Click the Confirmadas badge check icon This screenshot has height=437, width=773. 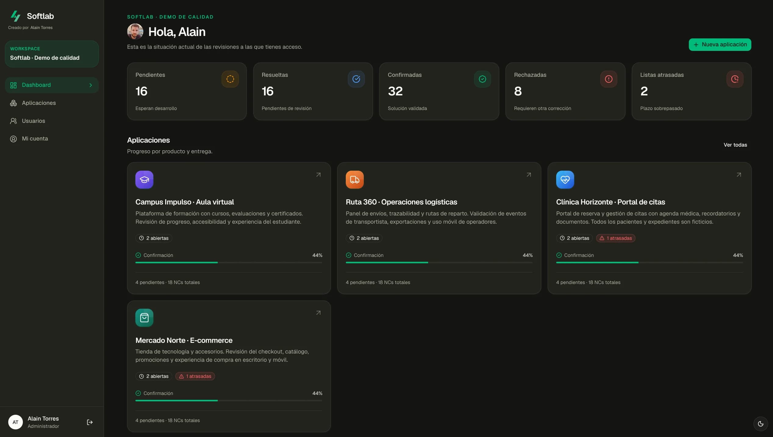click(x=482, y=79)
